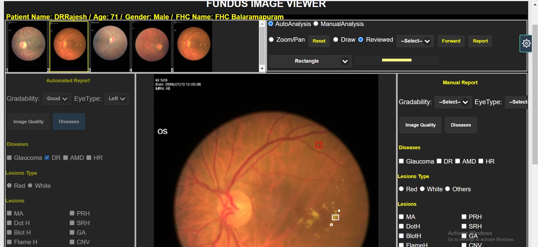538x247 pixels.
Task: Check SRH lesion in Automated Report
Action: (72, 223)
